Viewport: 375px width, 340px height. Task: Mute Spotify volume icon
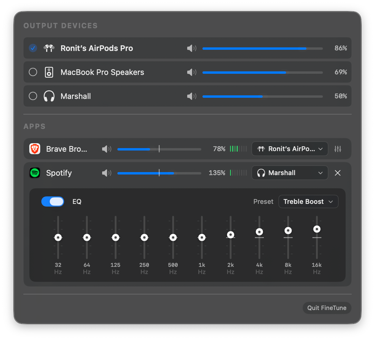coord(107,173)
